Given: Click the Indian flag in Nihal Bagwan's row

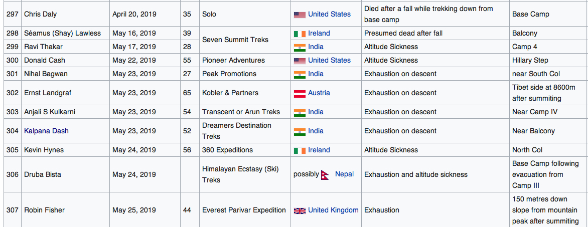Looking at the screenshot, I should point(299,74).
